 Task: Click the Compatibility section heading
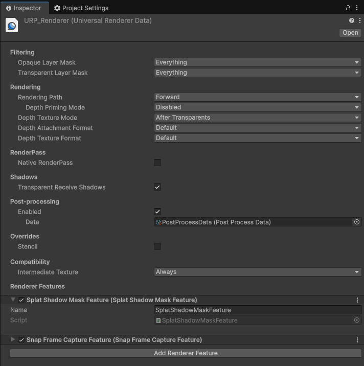[x=30, y=262]
